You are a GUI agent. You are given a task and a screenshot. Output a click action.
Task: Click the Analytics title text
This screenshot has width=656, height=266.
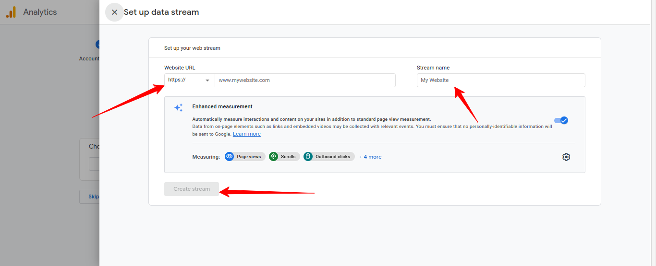point(40,12)
